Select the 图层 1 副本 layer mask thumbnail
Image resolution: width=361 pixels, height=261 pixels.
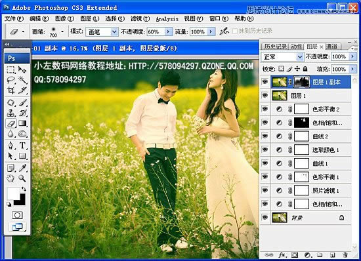pos(301,82)
